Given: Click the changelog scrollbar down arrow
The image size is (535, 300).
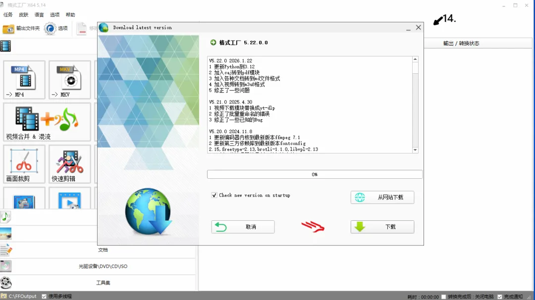Looking at the screenshot, I should [x=415, y=150].
